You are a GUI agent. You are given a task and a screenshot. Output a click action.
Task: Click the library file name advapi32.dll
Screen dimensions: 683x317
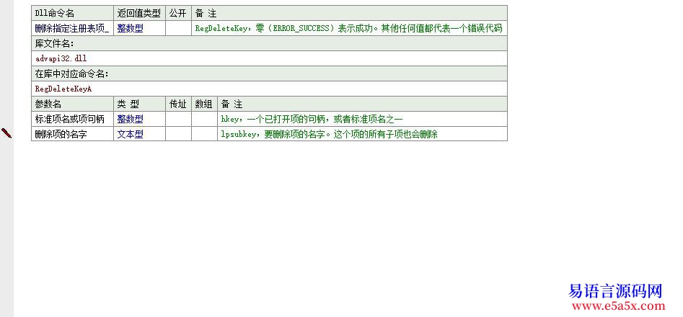[61, 58]
